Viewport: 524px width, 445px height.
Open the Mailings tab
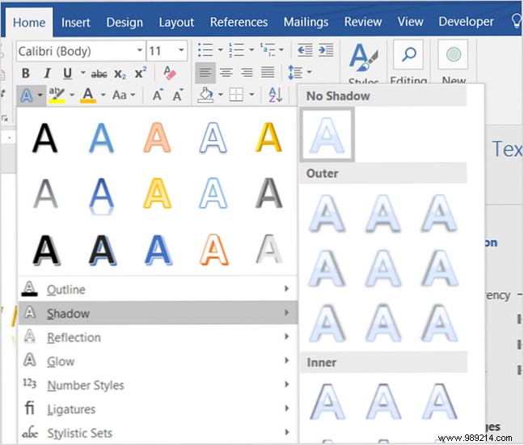tap(306, 23)
